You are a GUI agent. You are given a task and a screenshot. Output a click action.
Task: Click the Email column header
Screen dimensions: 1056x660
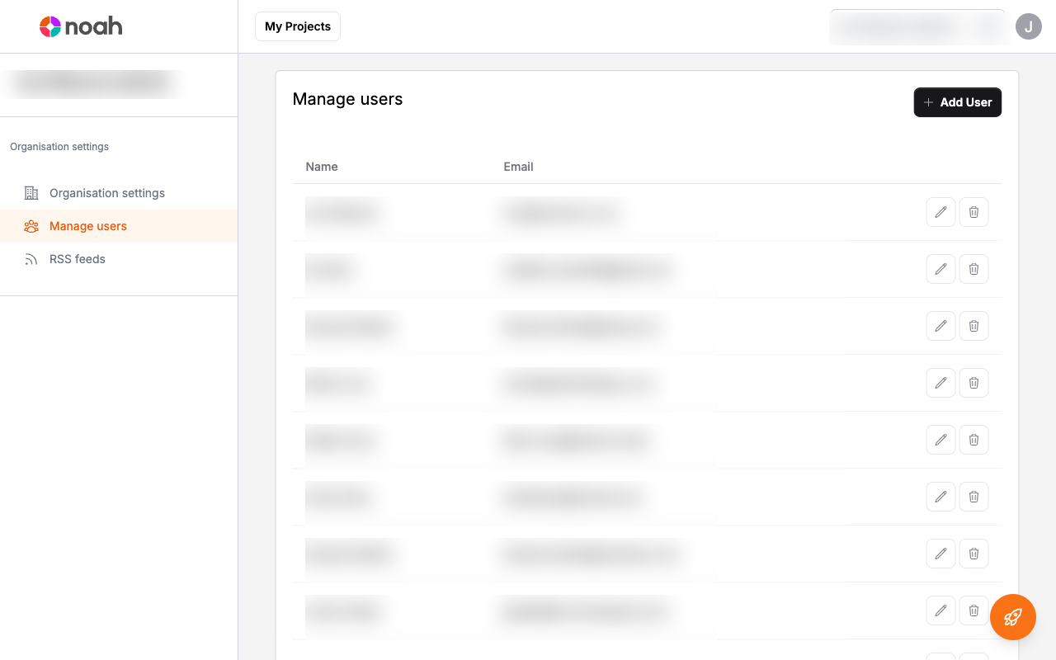point(518,167)
